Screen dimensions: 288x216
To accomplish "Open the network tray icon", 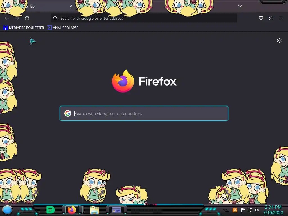I will pyautogui.click(x=250, y=210).
